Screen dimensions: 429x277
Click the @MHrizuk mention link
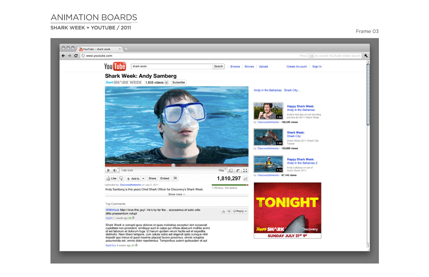click(112, 210)
